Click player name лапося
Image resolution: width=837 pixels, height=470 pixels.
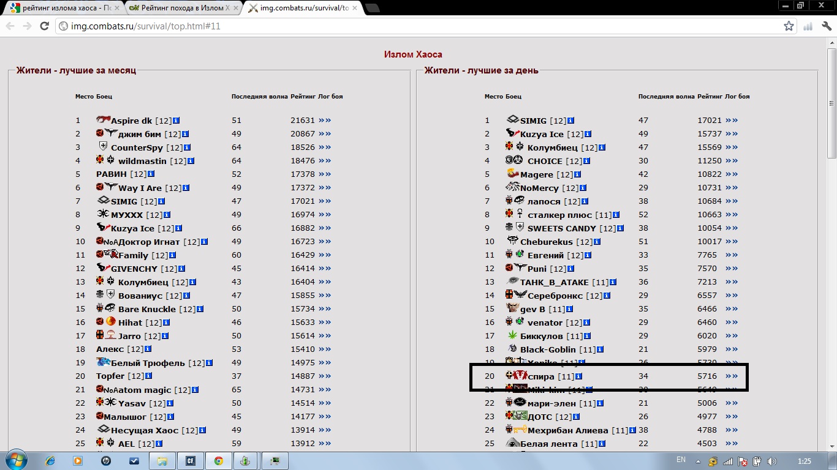(544, 201)
